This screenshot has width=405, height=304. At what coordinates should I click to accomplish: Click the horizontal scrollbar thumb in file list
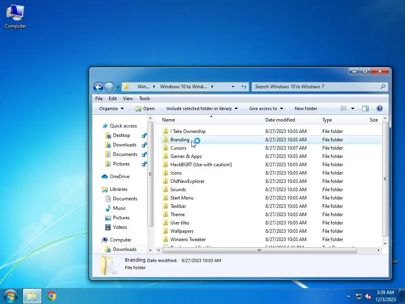point(259,250)
